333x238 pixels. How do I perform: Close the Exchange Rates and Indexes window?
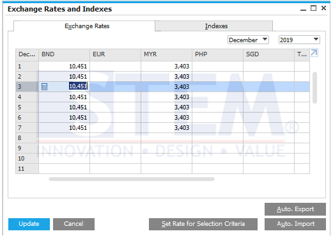(323, 8)
